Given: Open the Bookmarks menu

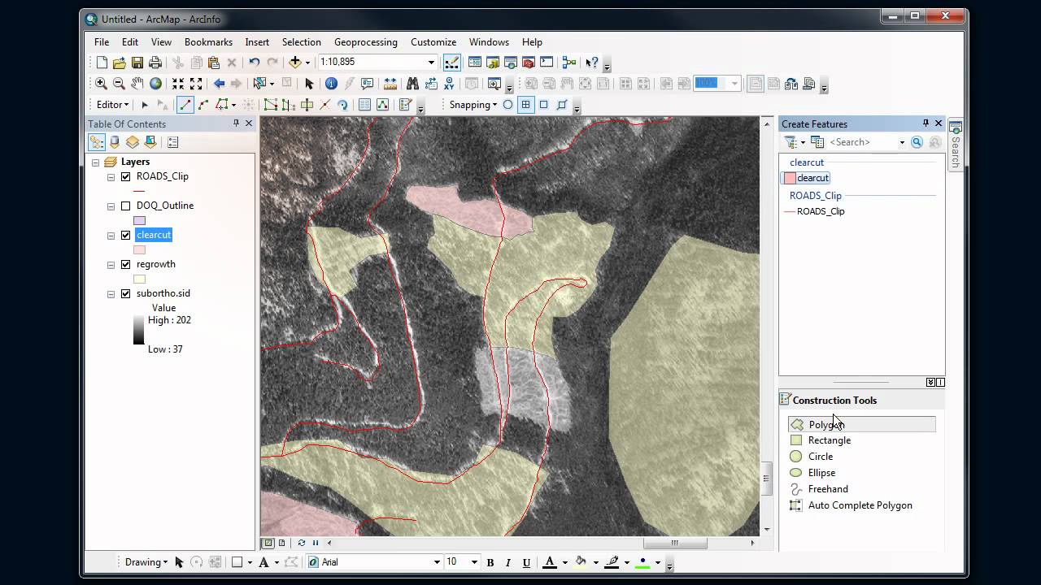Looking at the screenshot, I should [208, 42].
